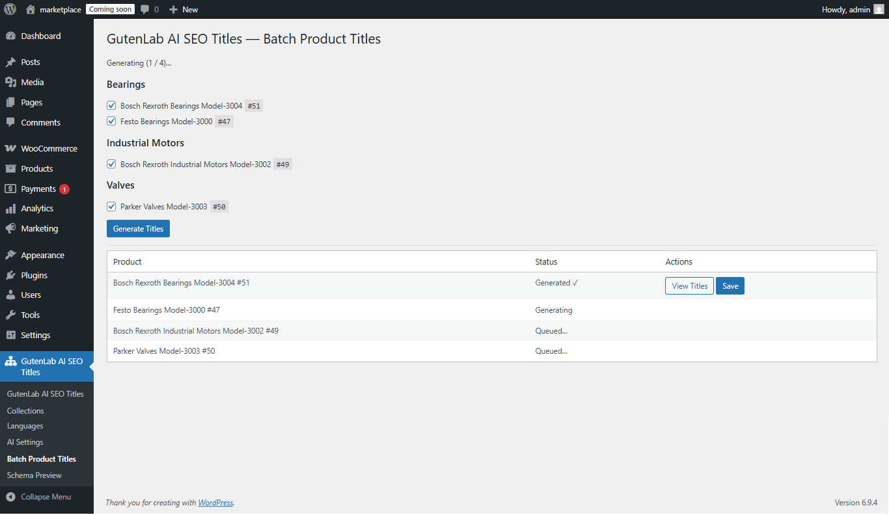The width and height of the screenshot is (889, 515).
Task: Click the Products archive box icon
Action: pos(10,168)
